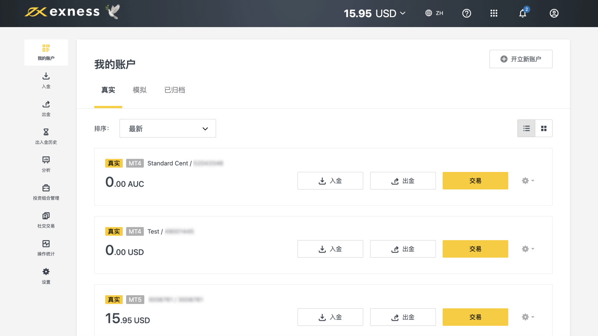Open the 最新 sort order dropdown
This screenshot has width=598, height=336.
click(x=168, y=128)
